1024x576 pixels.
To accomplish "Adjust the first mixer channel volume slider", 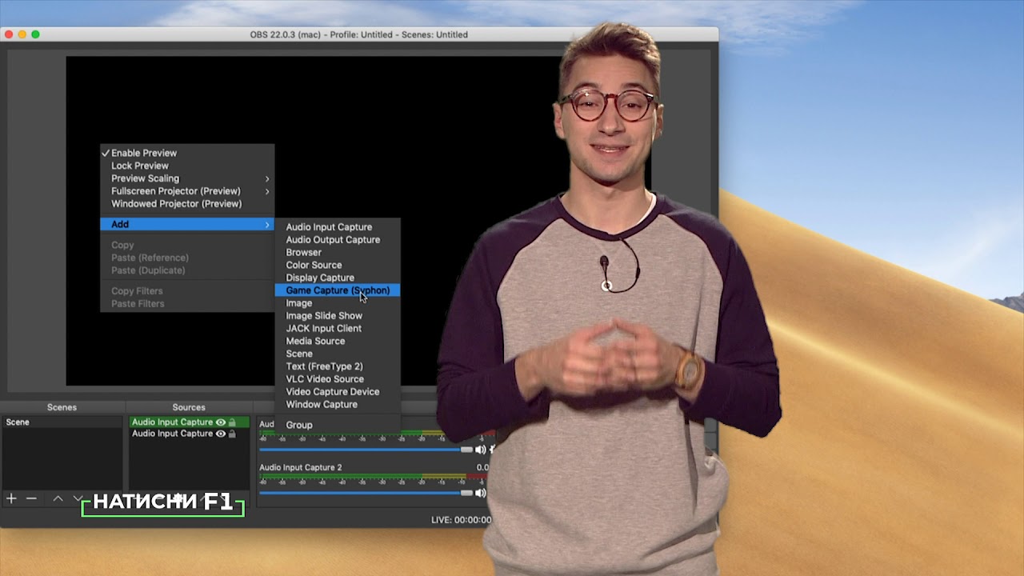I will tap(366, 450).
